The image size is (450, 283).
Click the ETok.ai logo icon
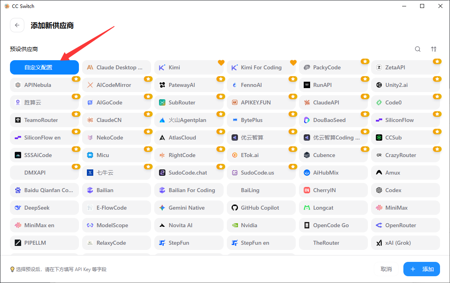pos(234,155)
